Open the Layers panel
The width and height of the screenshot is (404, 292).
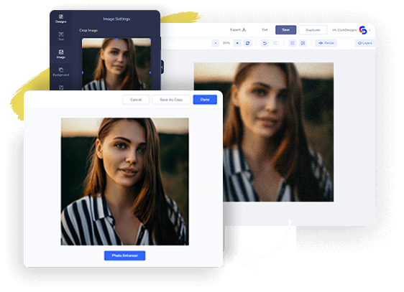pos(365,43)
